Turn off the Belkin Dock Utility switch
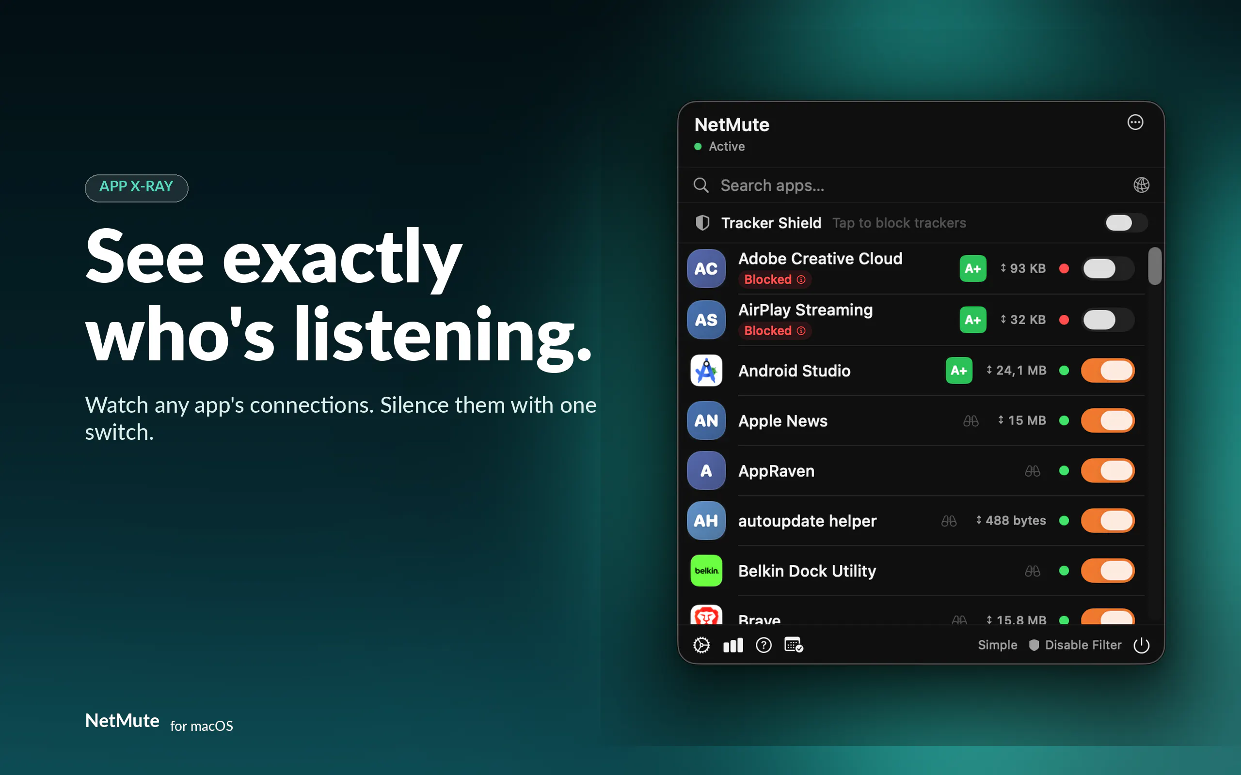 (1108, 571)
